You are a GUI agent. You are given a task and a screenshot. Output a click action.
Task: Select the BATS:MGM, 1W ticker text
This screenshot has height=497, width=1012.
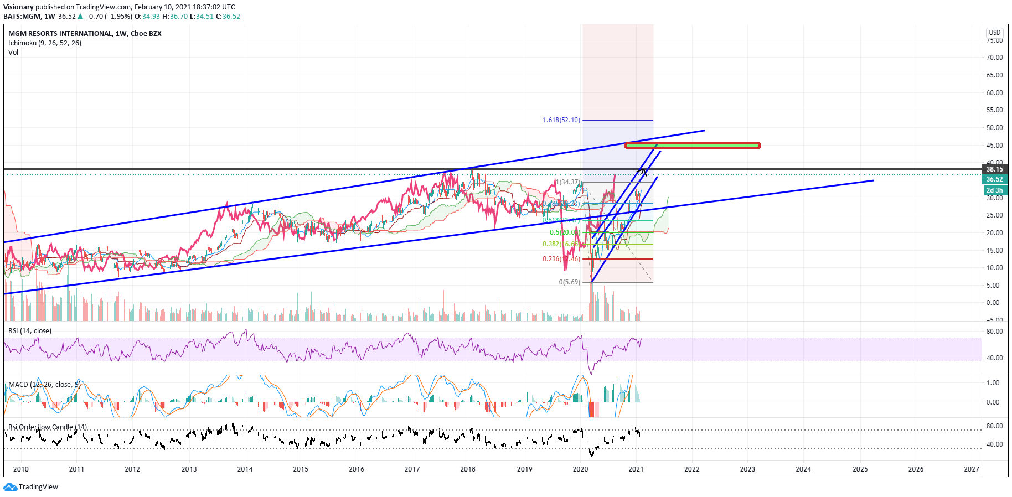(x=29, y=17)
